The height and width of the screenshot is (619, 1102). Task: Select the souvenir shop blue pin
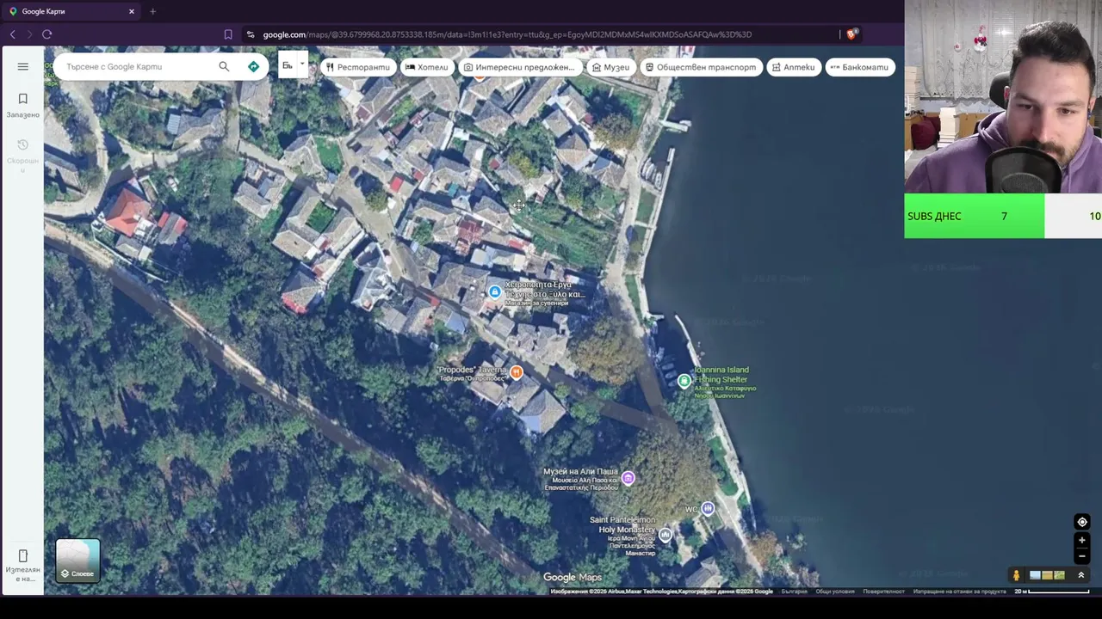[x=494, y=292]
